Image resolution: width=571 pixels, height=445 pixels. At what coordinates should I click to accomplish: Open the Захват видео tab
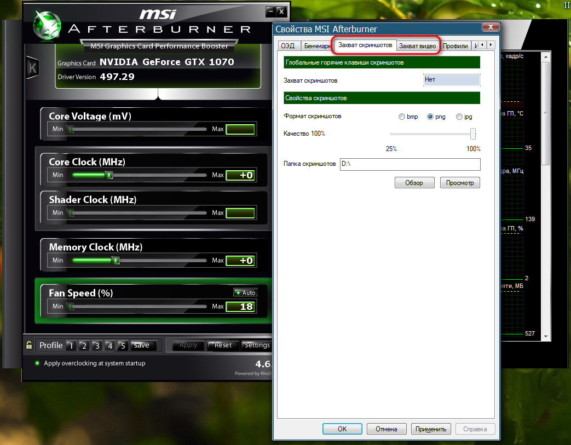(417, 46)
